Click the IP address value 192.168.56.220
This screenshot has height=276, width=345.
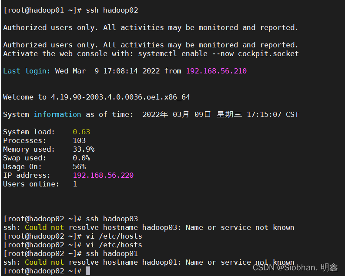[103, 175]
